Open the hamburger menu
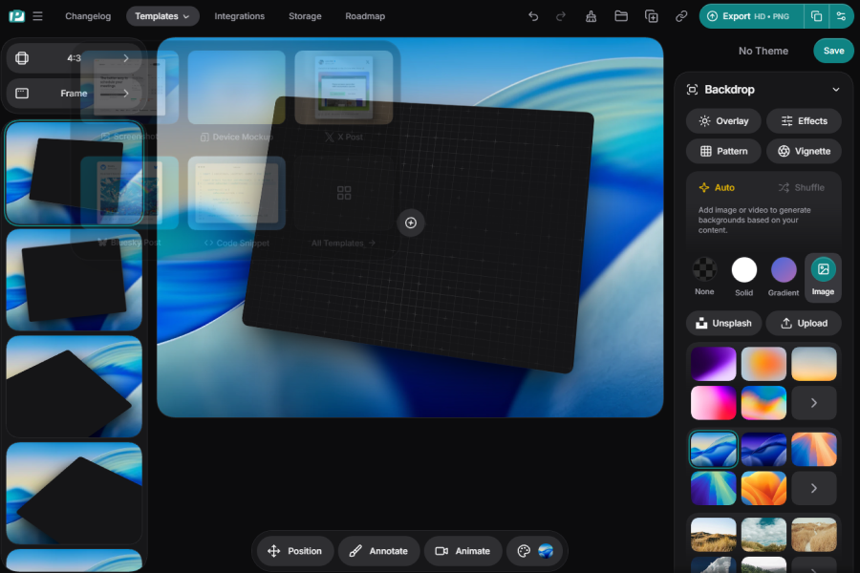This screenshot has width=860, height=573. click(37, 16)
